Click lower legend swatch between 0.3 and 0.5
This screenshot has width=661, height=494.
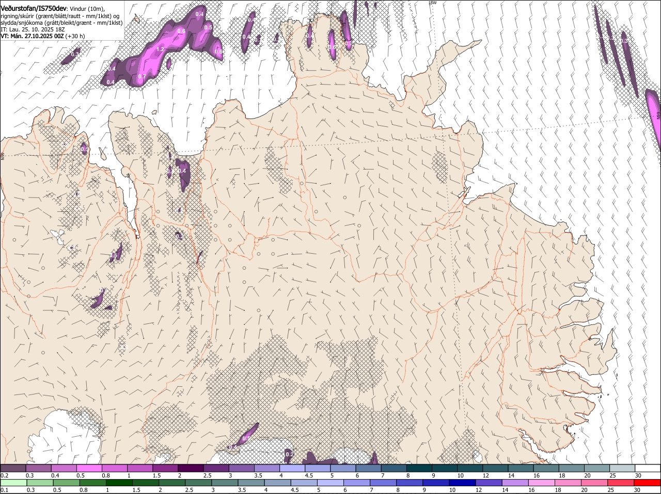tap(41, 483)
